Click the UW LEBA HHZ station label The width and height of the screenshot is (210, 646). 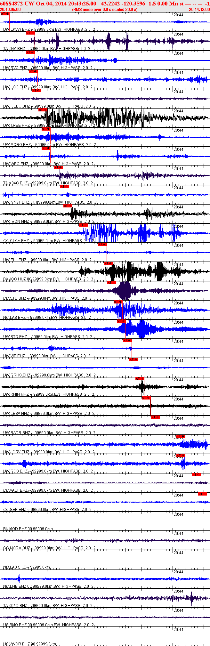click(49, 414)
